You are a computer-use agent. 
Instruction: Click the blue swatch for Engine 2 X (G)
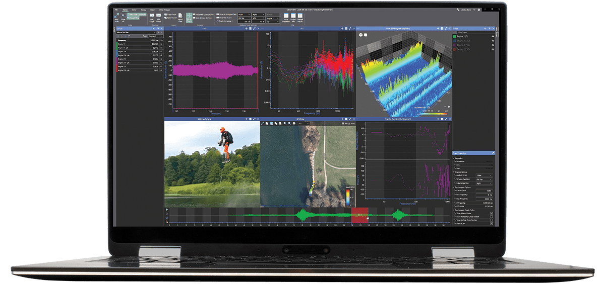454,41
